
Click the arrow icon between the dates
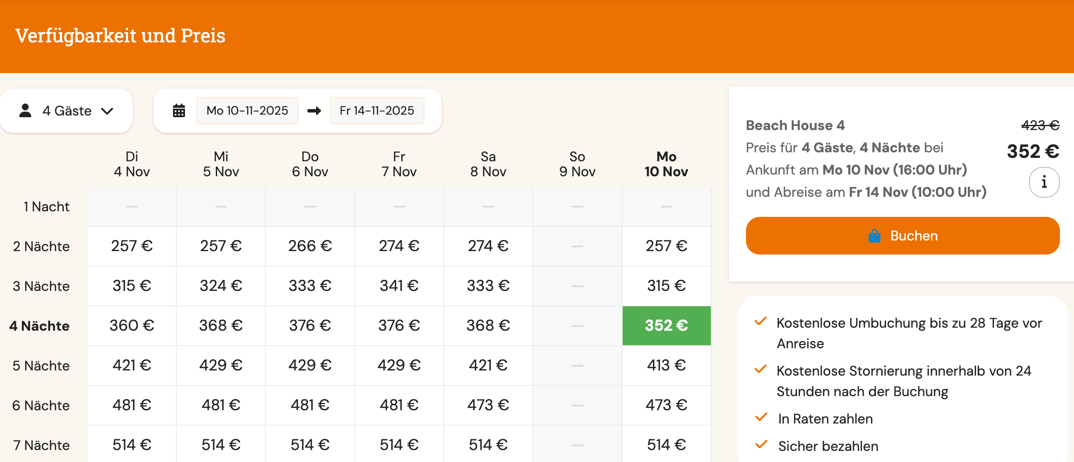click(314, 111)
